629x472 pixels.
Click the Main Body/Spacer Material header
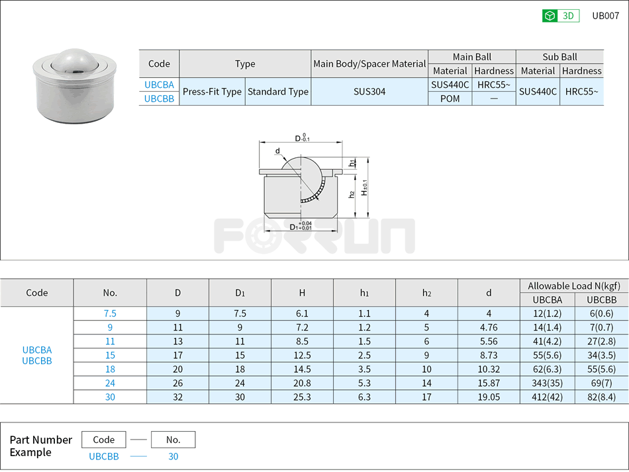click(369, 63)
